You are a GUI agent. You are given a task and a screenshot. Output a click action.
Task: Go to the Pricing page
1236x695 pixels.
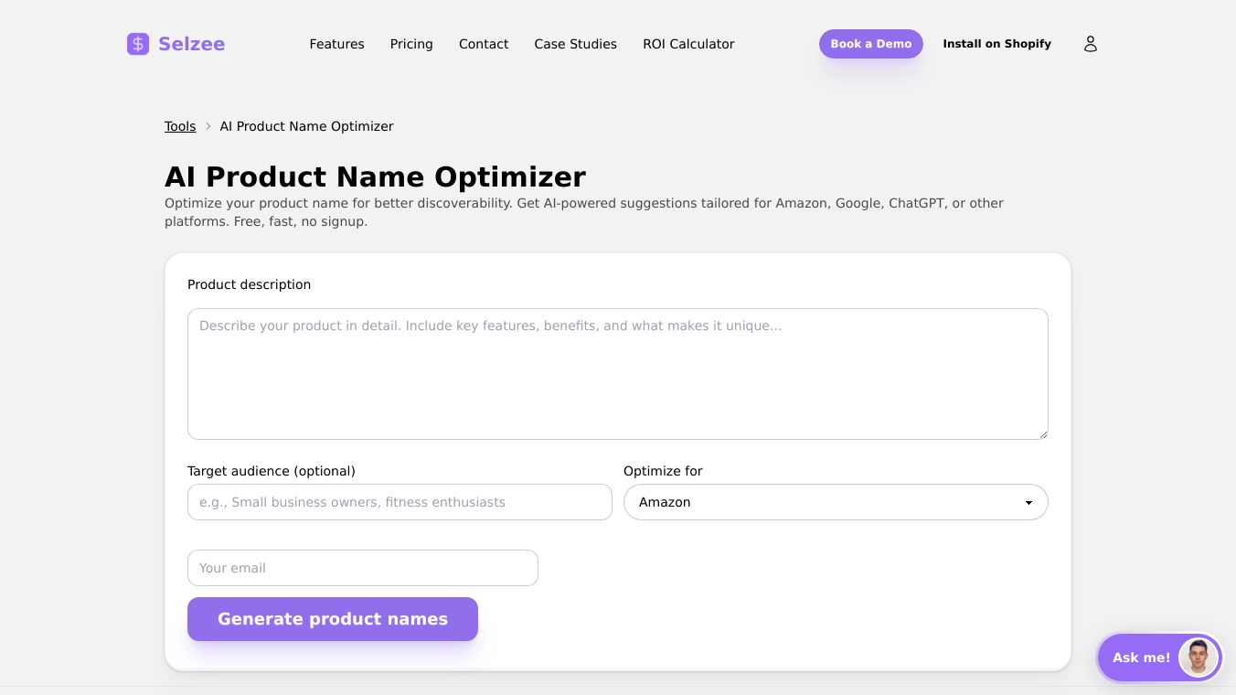tap(411, 44)
